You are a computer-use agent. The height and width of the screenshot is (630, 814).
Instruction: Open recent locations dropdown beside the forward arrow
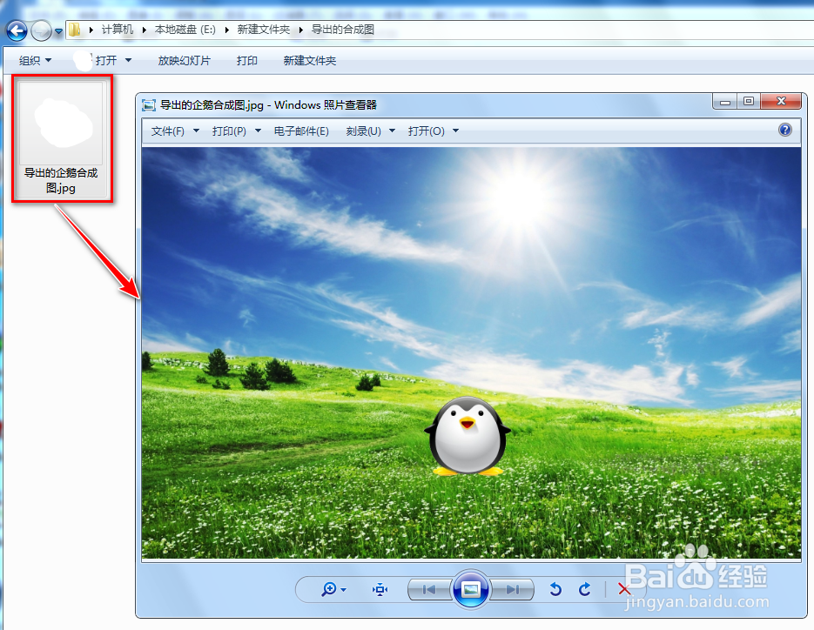pos(58,31)
